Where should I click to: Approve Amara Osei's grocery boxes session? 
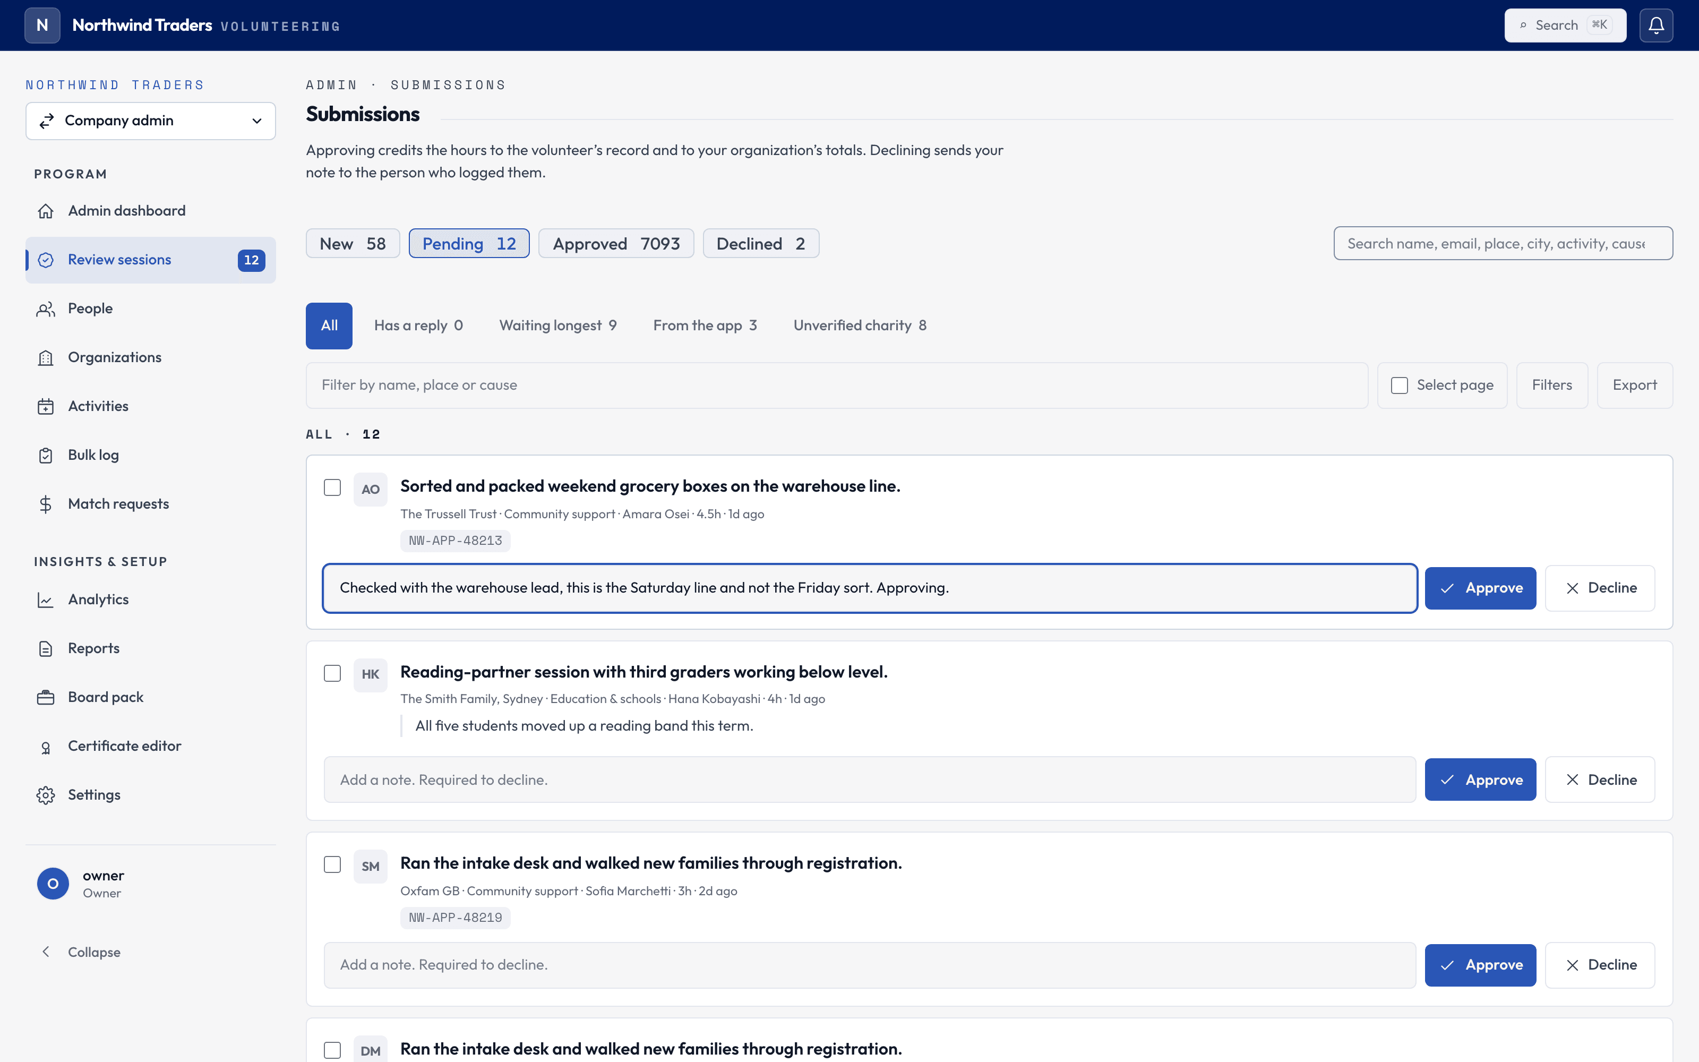click(x=1480, y=588)
